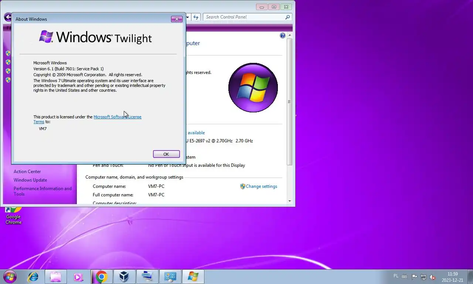Click the 'Microsoft Windows' text in dialog
Image resolution: width=473 pixels, height=284 pixels.
pos(50,63)
